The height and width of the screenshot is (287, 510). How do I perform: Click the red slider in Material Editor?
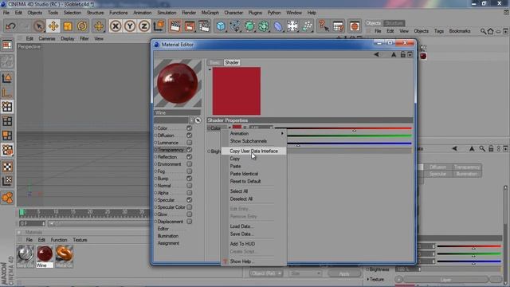click(343, 128)
